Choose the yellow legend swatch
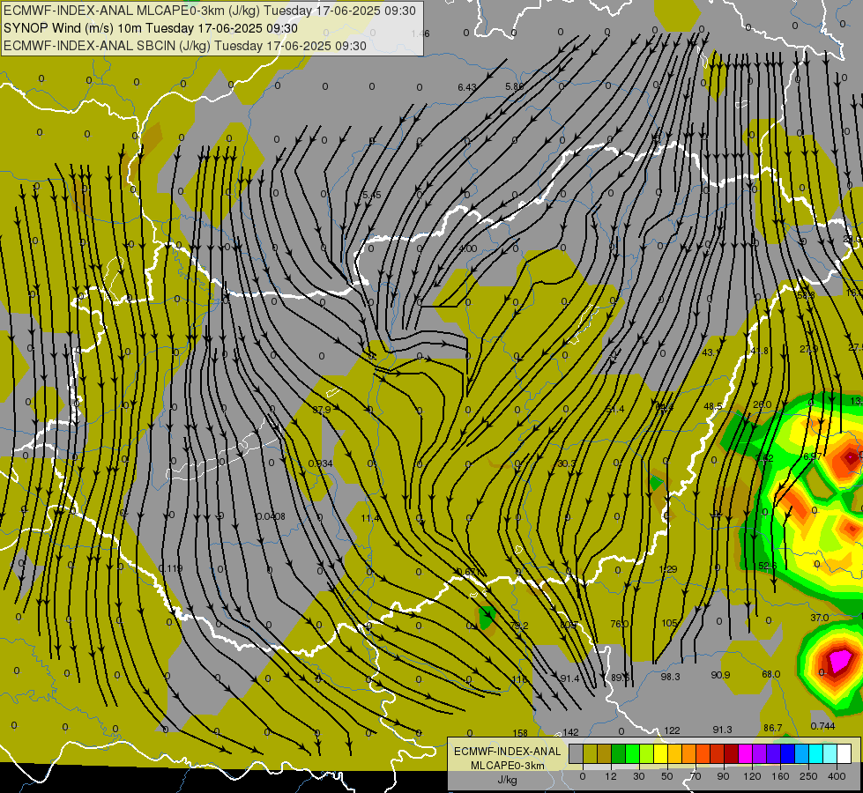The width and height of the screenshot is (863, 793). [661, 753]
